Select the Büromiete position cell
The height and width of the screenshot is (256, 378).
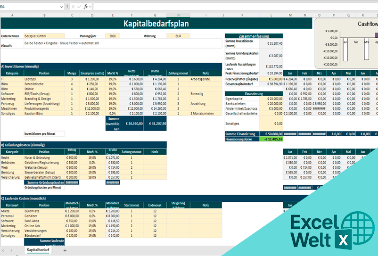coord(44,211)
